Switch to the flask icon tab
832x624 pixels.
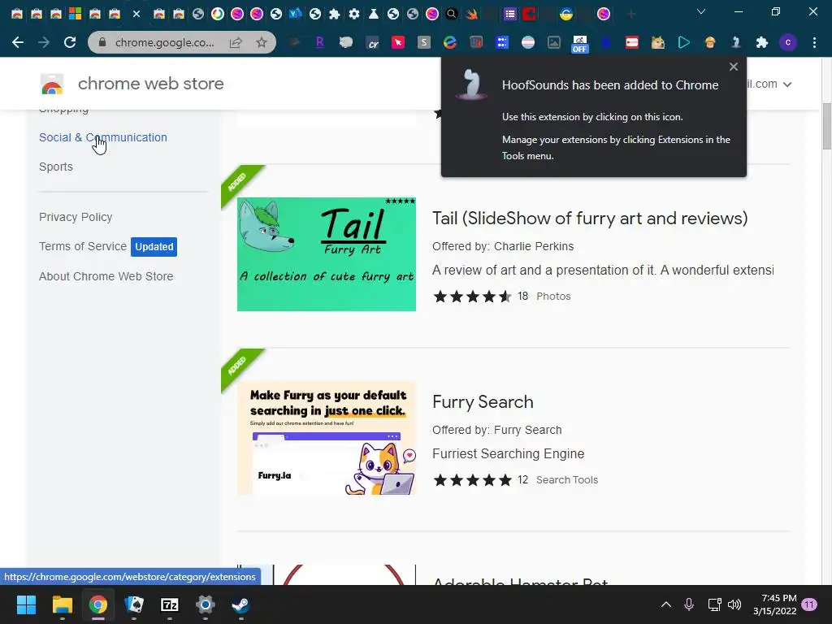[374, 14]
